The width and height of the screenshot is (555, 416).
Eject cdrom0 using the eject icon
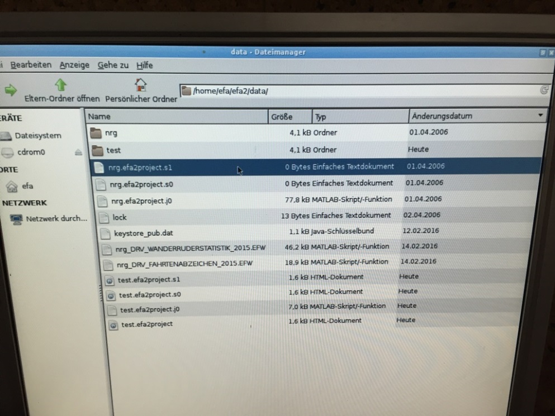78,152
